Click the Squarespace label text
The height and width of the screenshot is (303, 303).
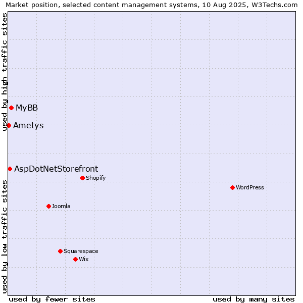81,251
